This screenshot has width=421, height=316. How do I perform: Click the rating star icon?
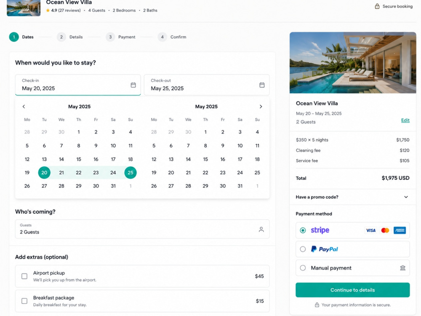pyautogui.click(x=48, y=11)
